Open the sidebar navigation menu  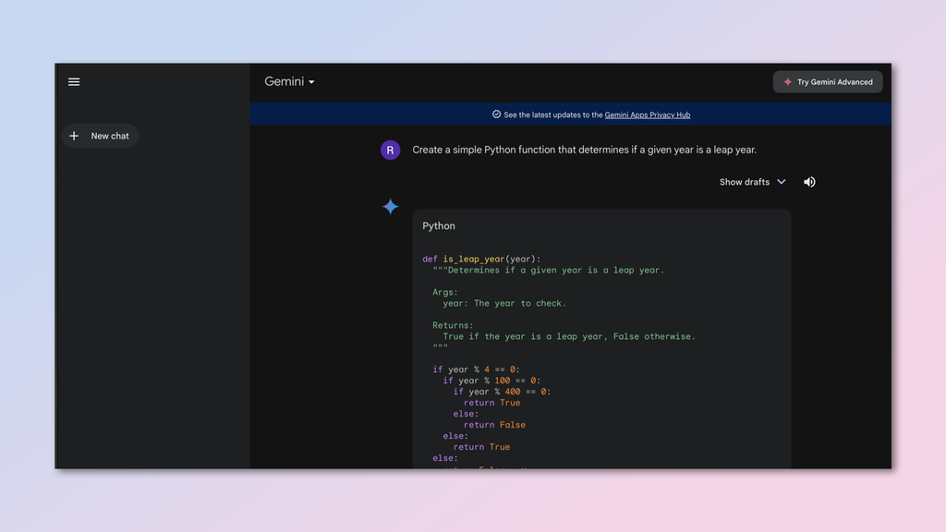click(x=74, y=81)
